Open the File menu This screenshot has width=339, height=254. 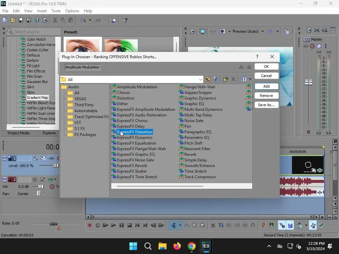pyautogui.click(x=5, y=11)
